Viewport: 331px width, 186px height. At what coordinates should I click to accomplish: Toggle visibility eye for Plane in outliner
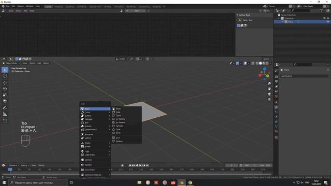[x=328, y=22]
